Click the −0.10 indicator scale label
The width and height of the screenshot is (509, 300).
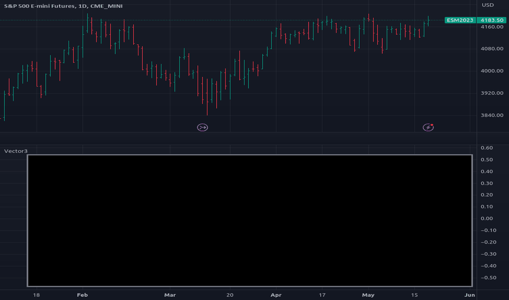pyautogui.click(x=488, y=230)
